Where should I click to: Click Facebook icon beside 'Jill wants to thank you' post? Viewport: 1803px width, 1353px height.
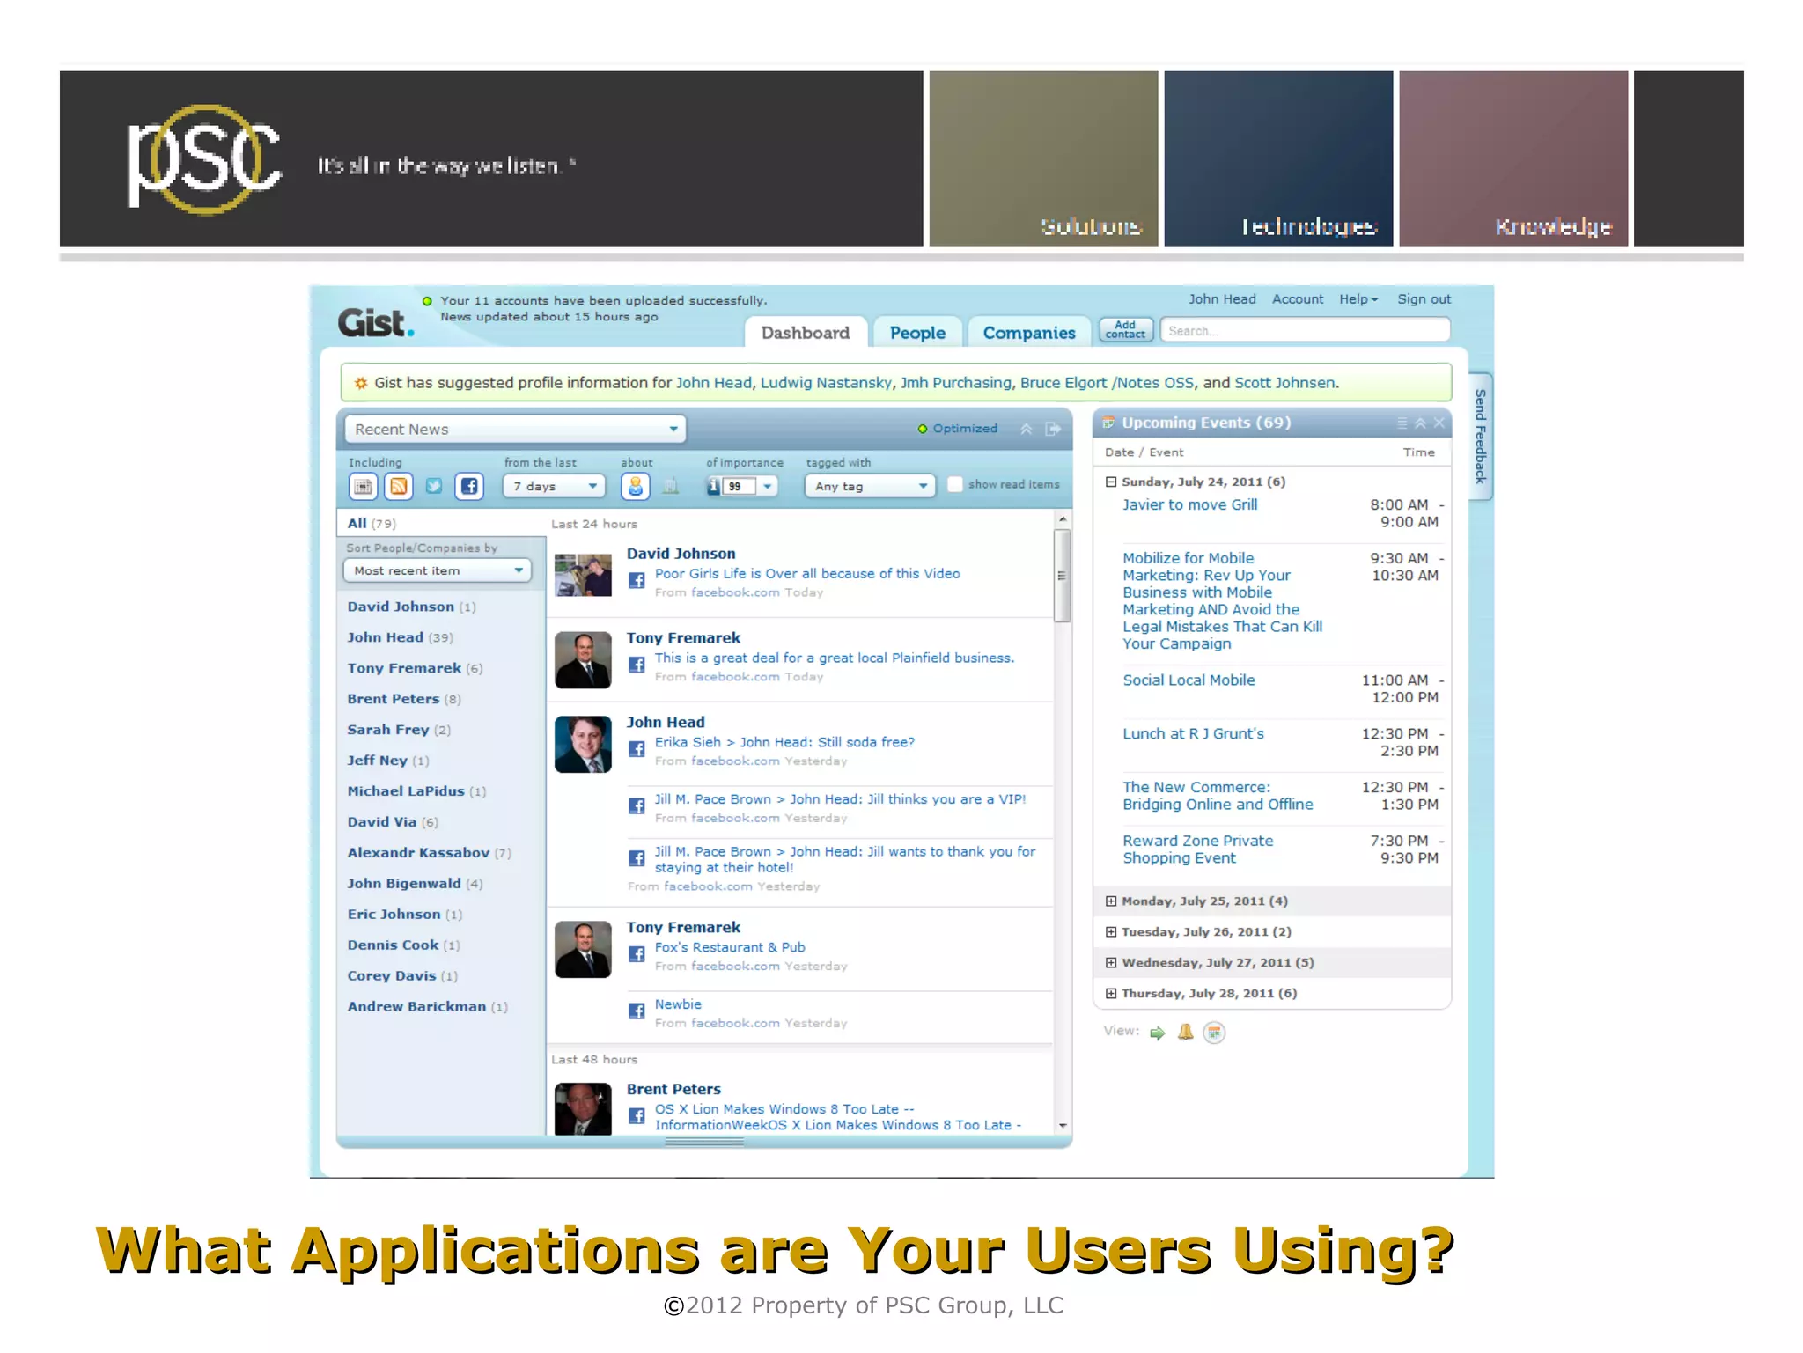(x=637, y=858)
